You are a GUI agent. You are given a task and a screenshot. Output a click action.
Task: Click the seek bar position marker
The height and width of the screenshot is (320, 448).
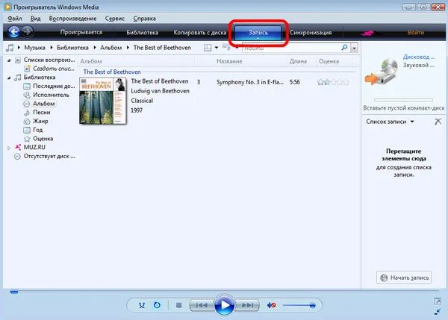13,292
